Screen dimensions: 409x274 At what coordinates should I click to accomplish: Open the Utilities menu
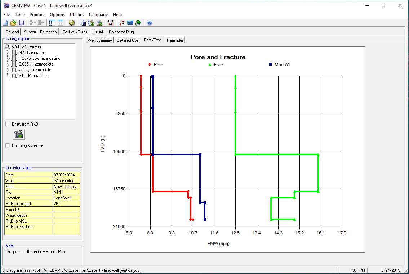[x=77, y=15]
